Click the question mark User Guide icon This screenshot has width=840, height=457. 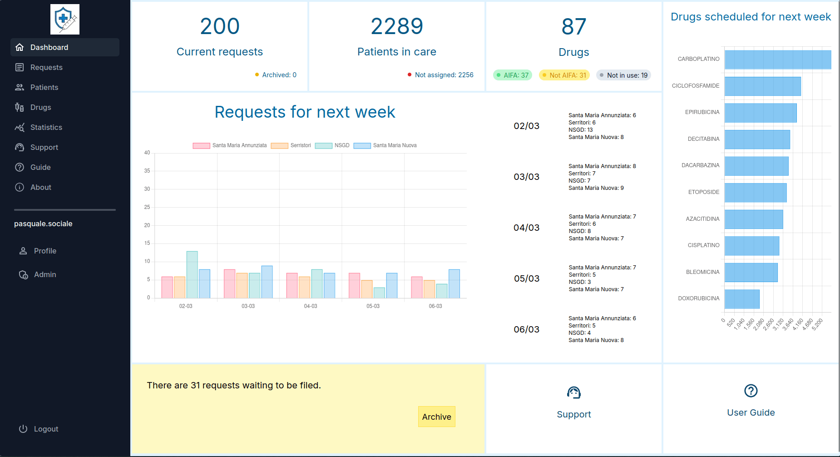pyautogui.click(x=751, y=391)
